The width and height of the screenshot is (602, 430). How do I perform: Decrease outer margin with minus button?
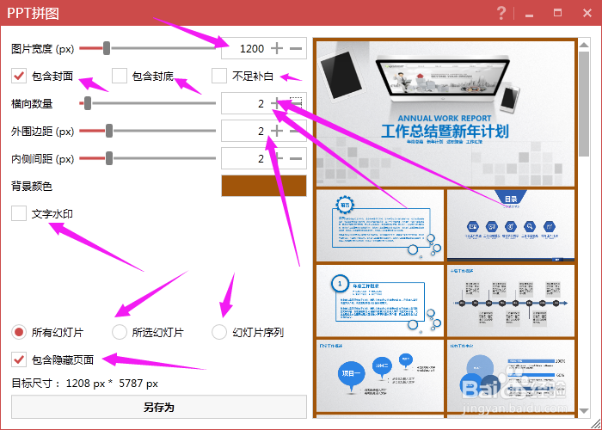296,131
